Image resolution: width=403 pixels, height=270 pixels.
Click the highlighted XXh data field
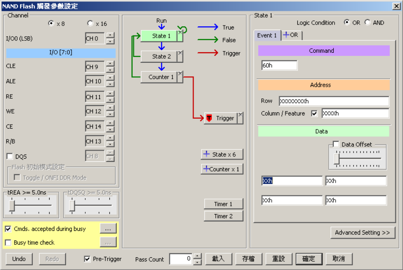292,181
